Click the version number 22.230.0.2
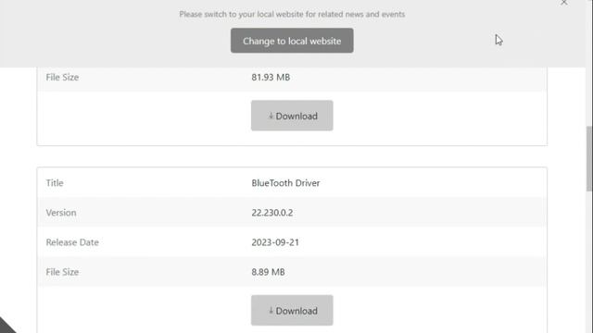The width and height of the screenshot is (593, 333). click(272, 213)
